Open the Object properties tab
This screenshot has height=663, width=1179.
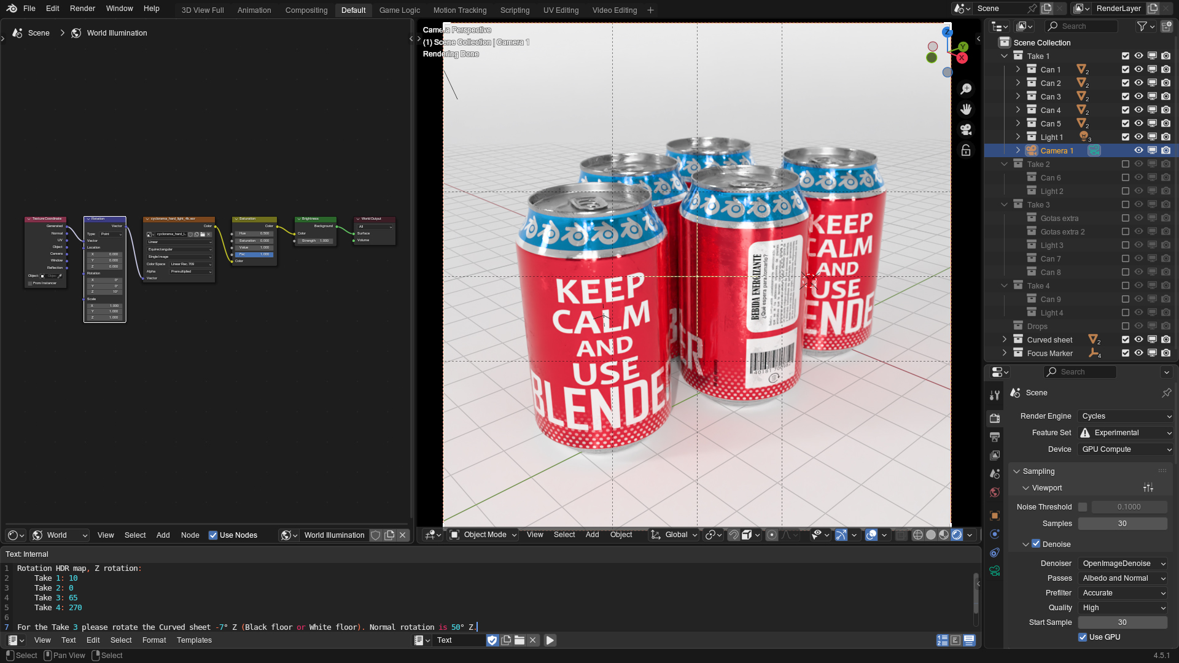click(995, 516)
